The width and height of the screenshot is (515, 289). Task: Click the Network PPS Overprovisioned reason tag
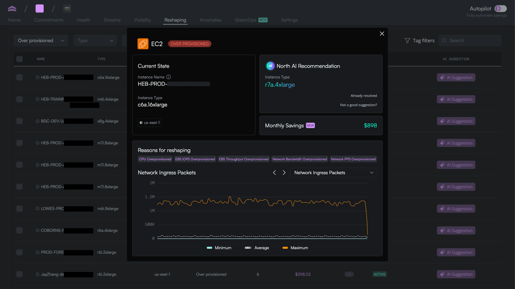click(353, 159)
